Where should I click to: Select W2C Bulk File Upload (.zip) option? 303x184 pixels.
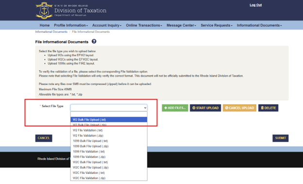(109, 168)
